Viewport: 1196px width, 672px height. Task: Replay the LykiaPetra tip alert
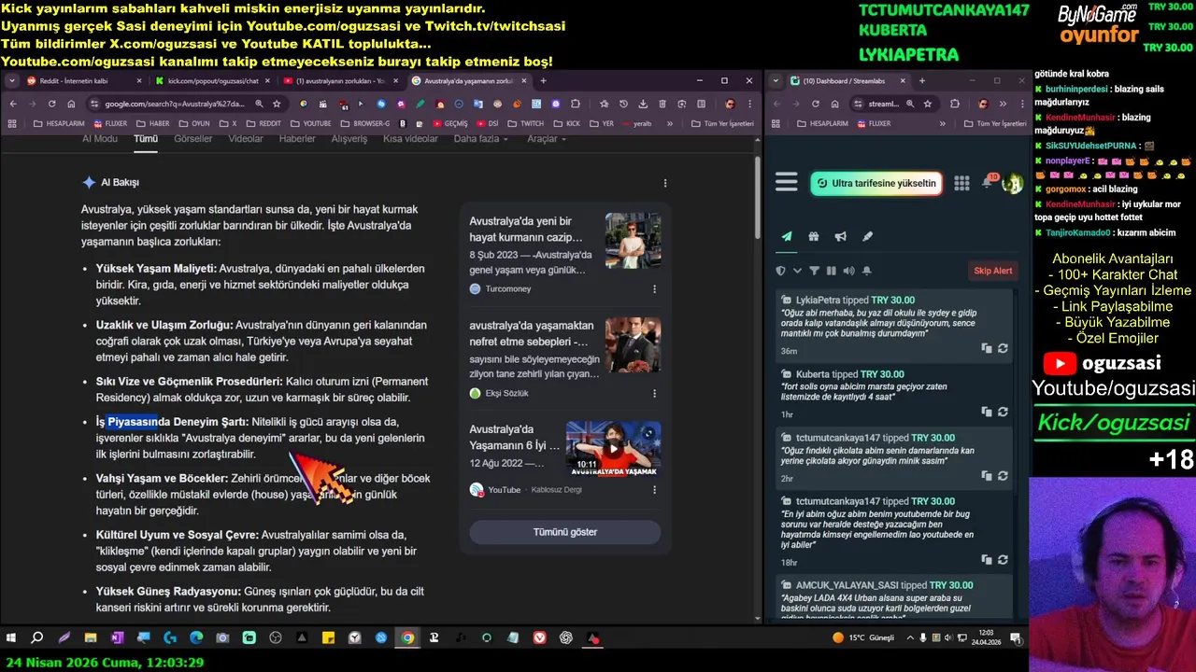coord(1003,348)
